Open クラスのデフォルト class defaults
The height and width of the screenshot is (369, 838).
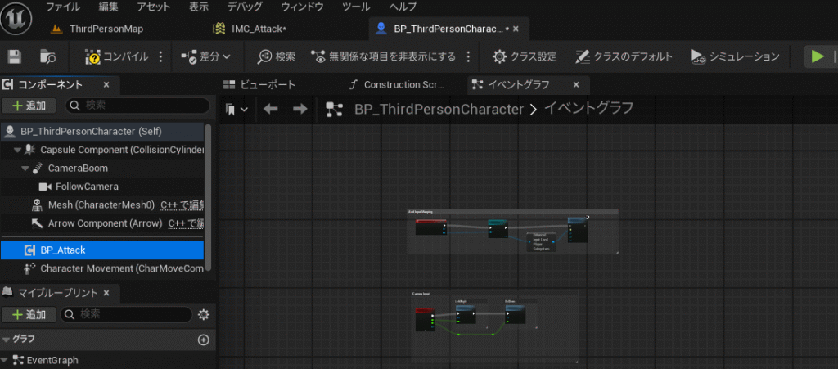point(624,56)
